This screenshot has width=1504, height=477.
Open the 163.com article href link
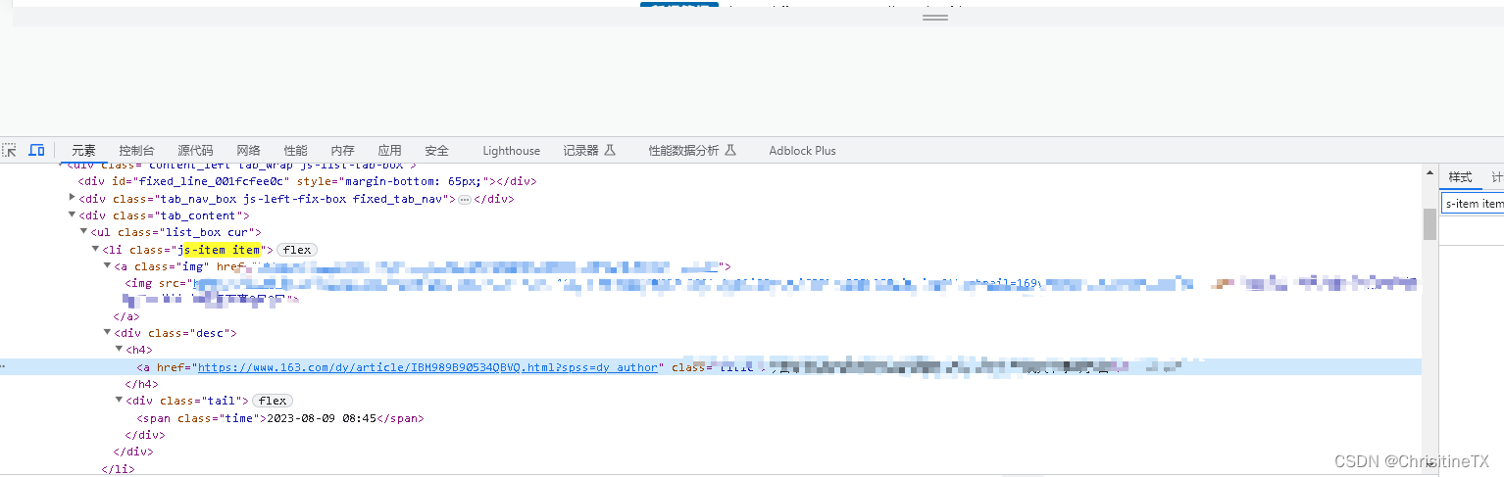click(x=427, y=367)
